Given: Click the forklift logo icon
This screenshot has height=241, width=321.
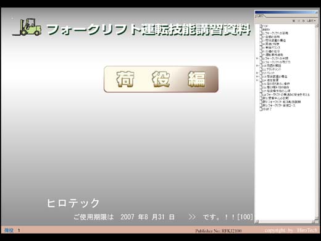Looking at the screenshot, I should 27,27.
